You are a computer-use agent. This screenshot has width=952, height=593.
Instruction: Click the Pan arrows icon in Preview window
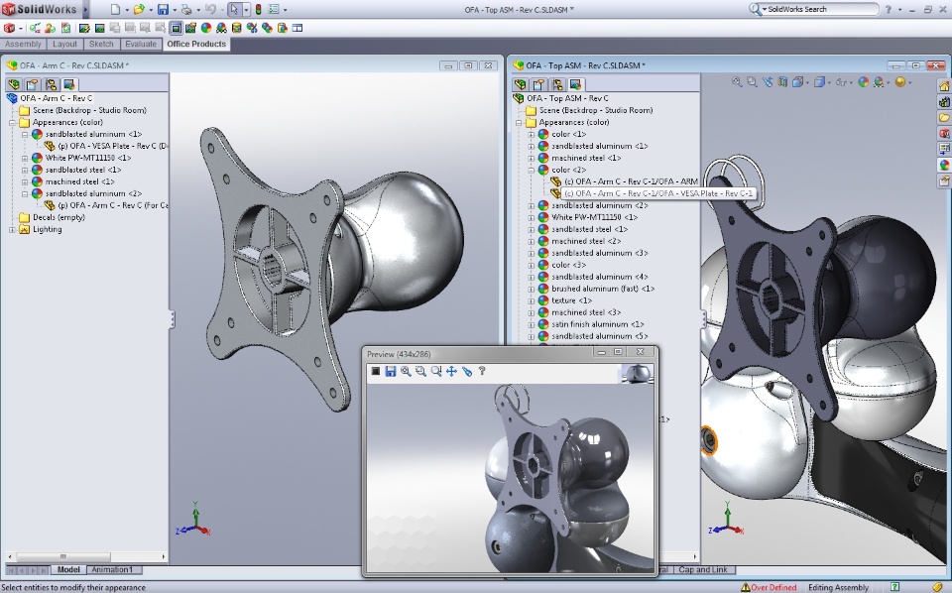pyautogui.click(x=451, y=371)
